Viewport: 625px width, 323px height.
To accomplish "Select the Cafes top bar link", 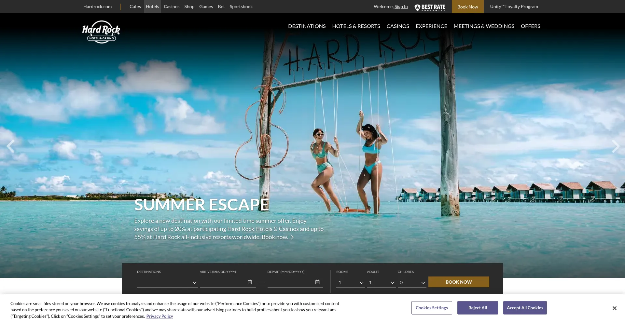I will click(135, 7).
